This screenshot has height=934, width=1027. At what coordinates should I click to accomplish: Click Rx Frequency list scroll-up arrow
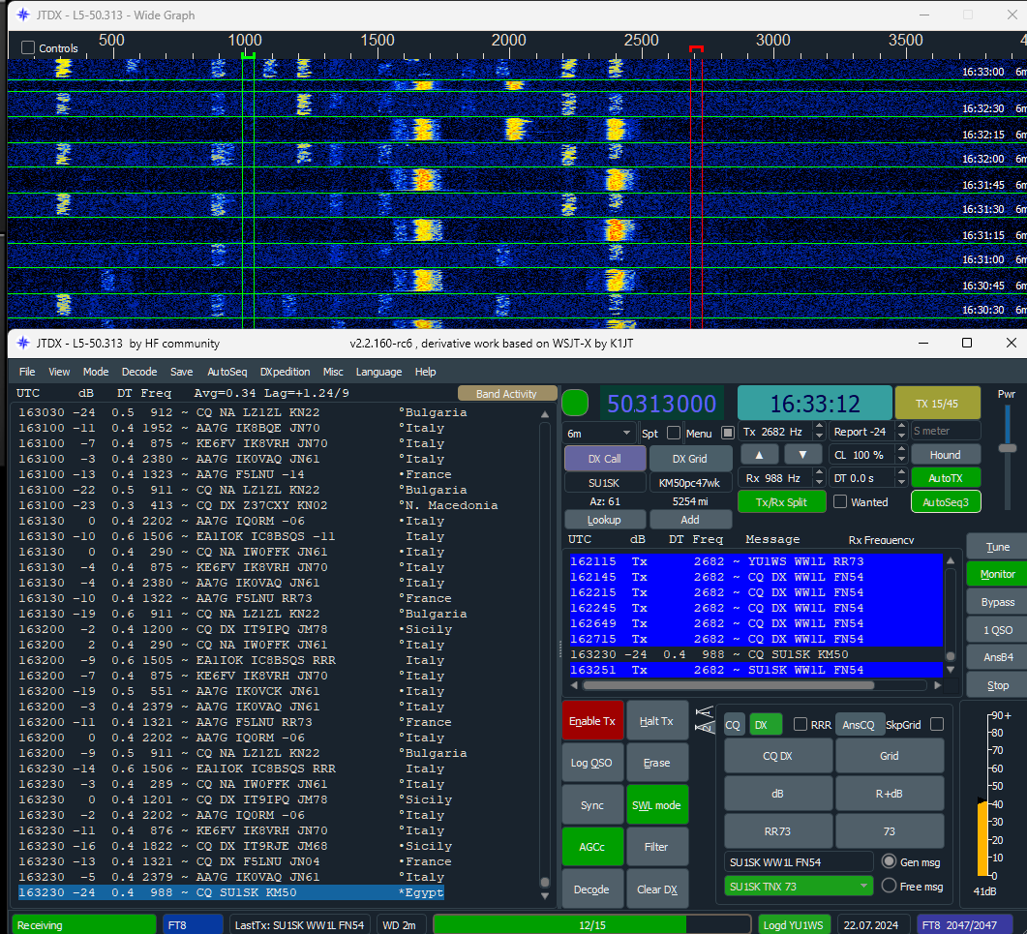point(951,560)
